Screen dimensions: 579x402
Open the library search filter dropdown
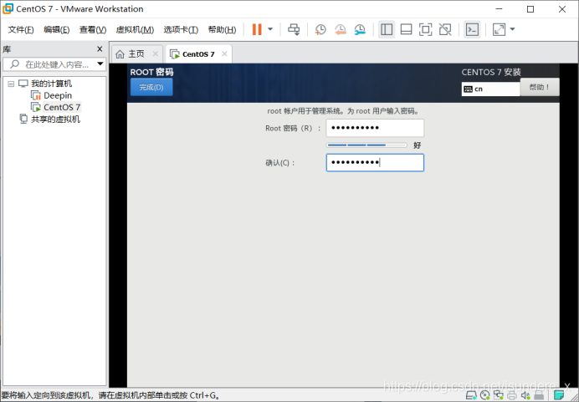[x=100, y=64]
